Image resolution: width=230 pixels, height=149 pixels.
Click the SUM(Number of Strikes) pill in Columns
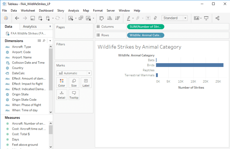(145, 26)
